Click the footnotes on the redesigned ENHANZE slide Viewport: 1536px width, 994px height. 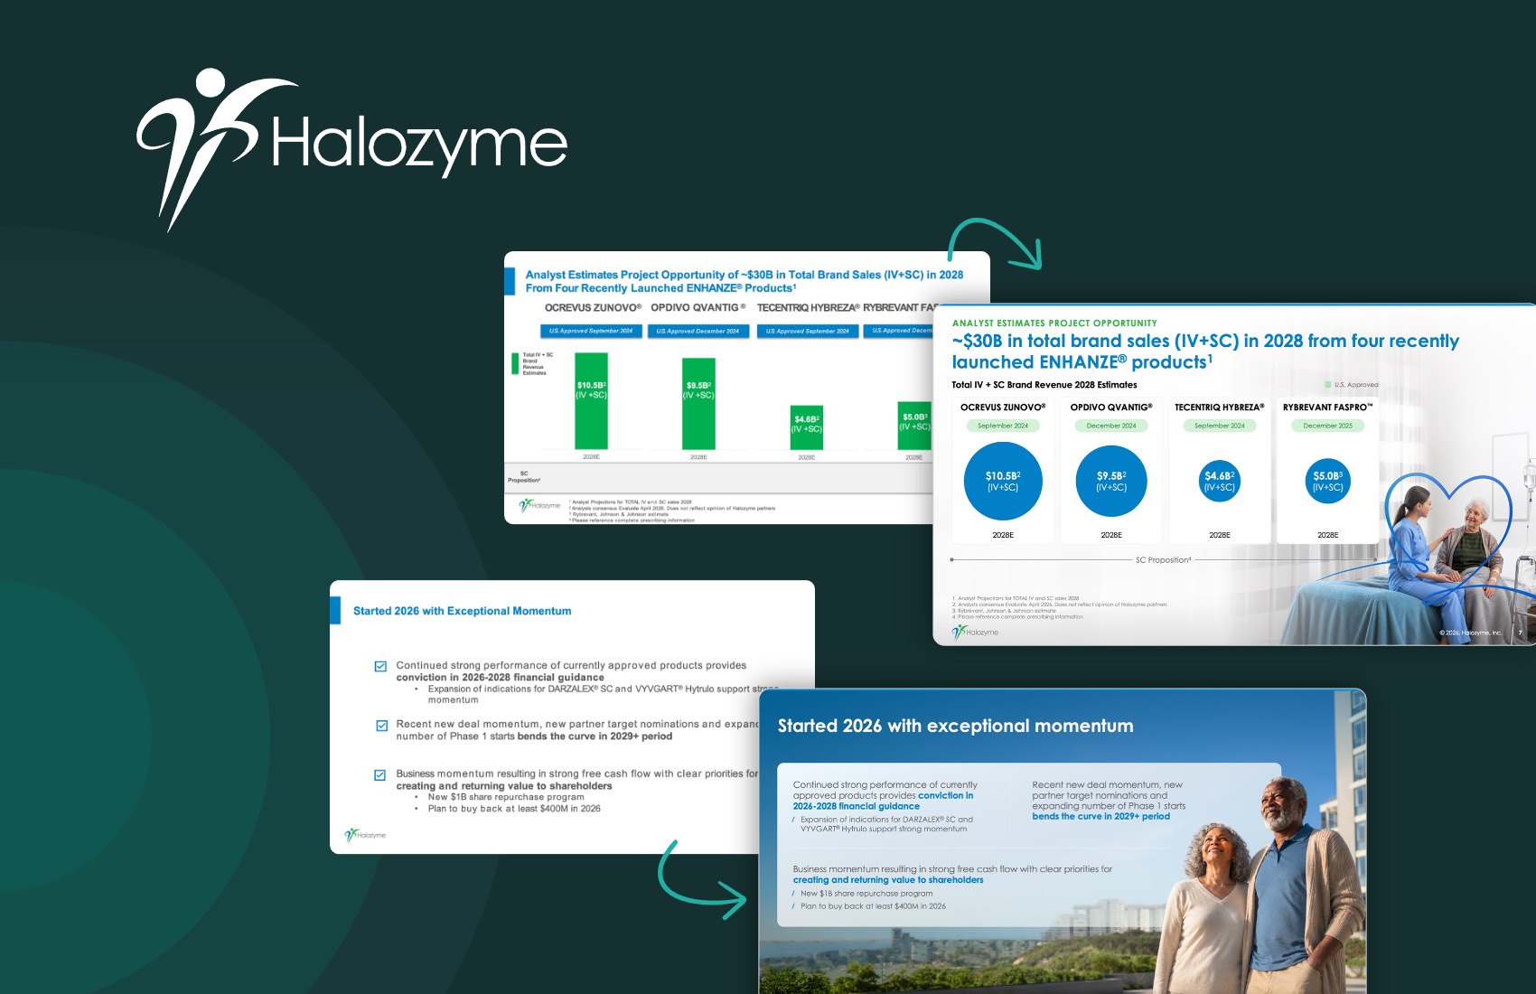pos(1059,607)
